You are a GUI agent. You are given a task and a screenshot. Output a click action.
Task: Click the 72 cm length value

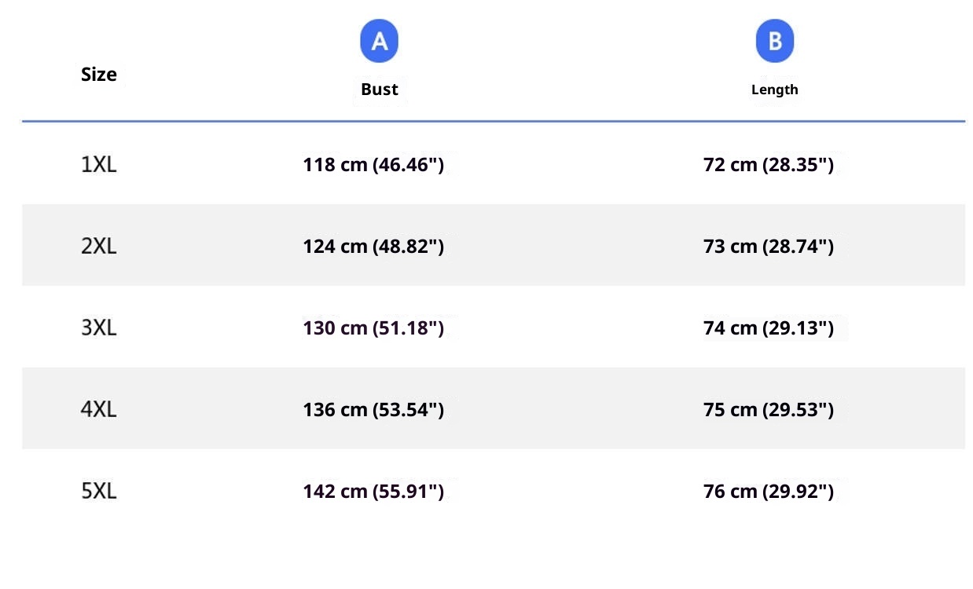click(x=768, y=165)
